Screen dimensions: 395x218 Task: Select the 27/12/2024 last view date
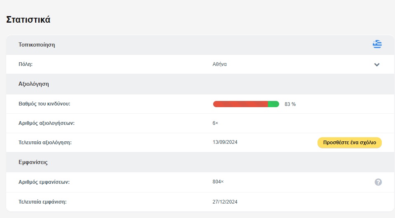point(225,202)
